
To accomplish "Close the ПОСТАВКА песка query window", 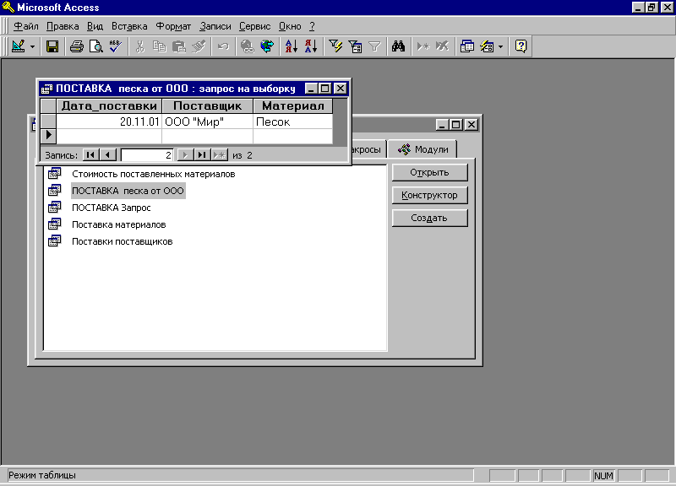I will [341, 89].
